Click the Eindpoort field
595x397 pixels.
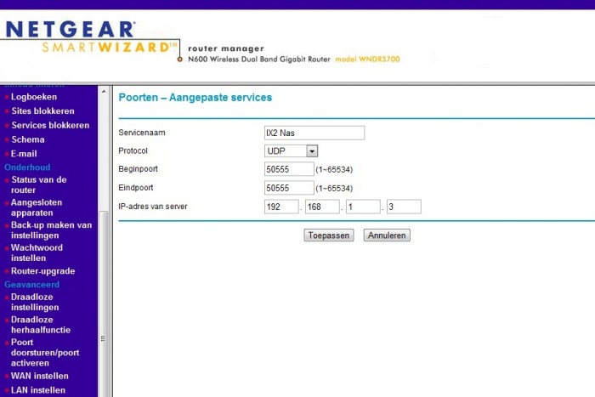point(289,188)
